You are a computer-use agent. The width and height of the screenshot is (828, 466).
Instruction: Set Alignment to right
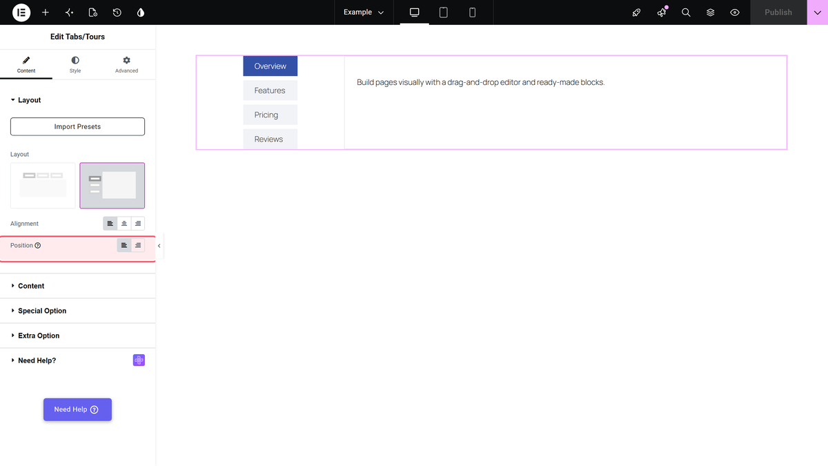(x=138, y=224)
